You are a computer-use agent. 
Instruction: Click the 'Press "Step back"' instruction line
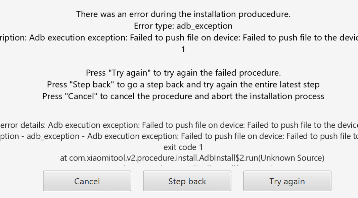tap(183, 84)
